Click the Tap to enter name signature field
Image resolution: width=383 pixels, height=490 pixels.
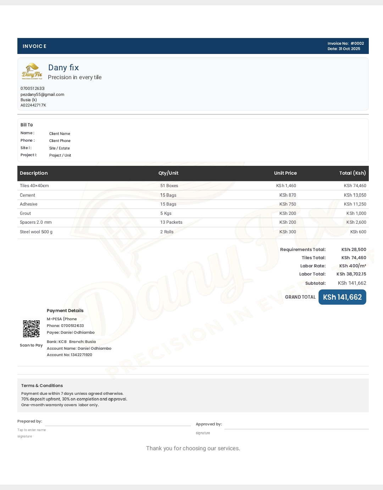click(x=32, y=430)
